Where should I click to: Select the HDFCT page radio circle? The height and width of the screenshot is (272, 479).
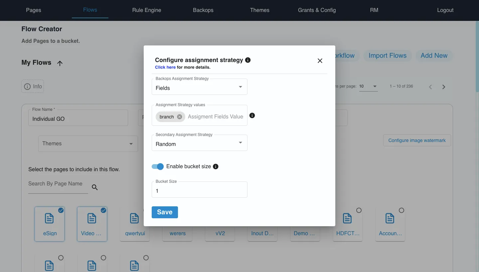coord(359,210)
